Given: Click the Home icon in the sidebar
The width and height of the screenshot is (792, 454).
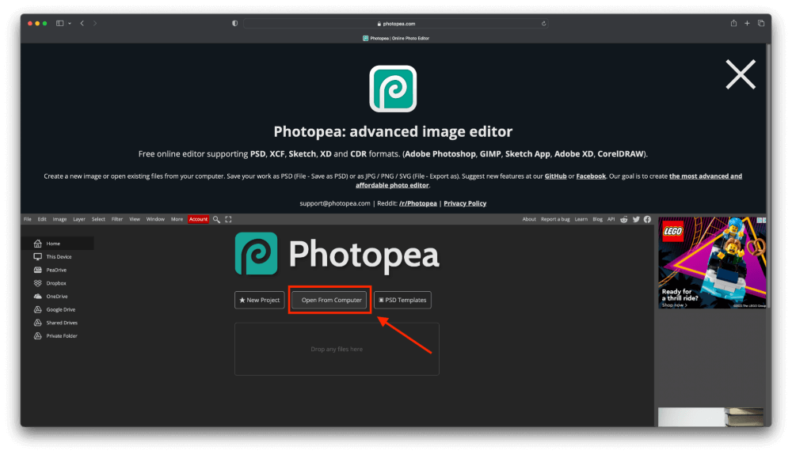Looking at the screenshot, I should [37, 244].
